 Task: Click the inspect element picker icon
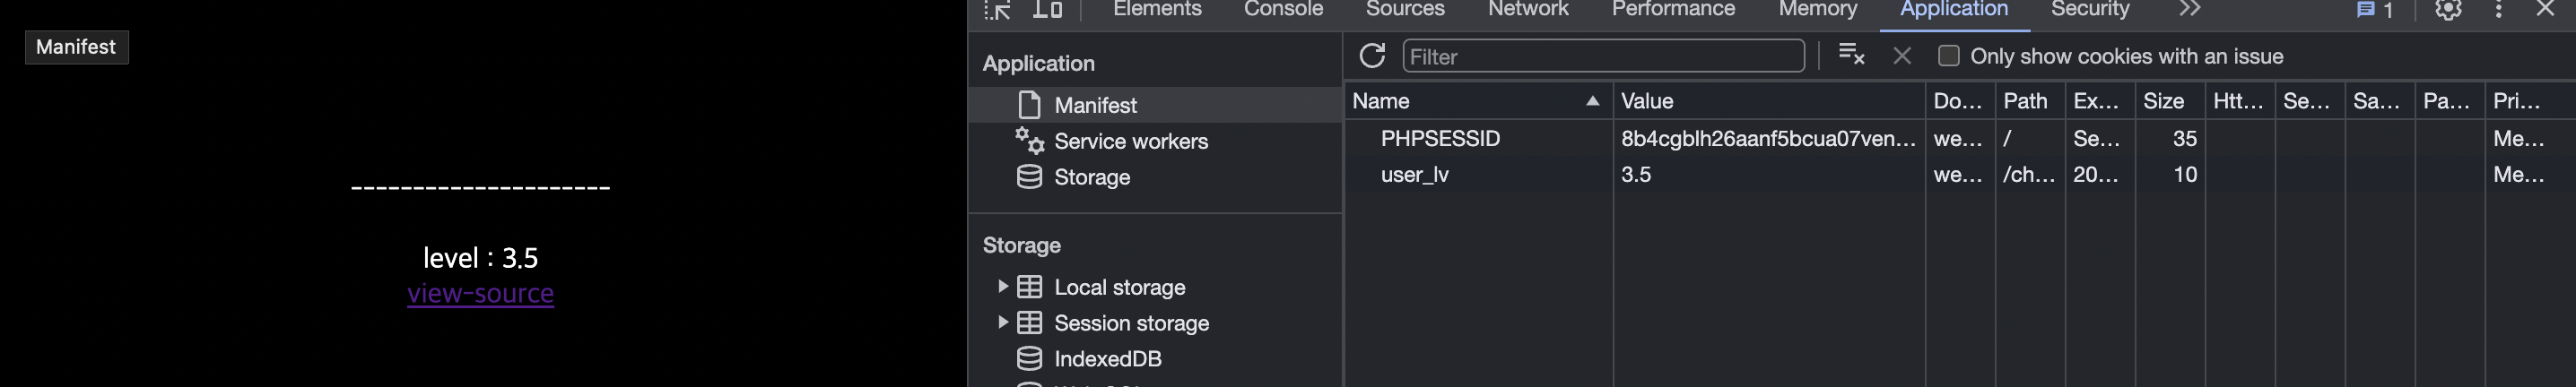pos(997,9)
